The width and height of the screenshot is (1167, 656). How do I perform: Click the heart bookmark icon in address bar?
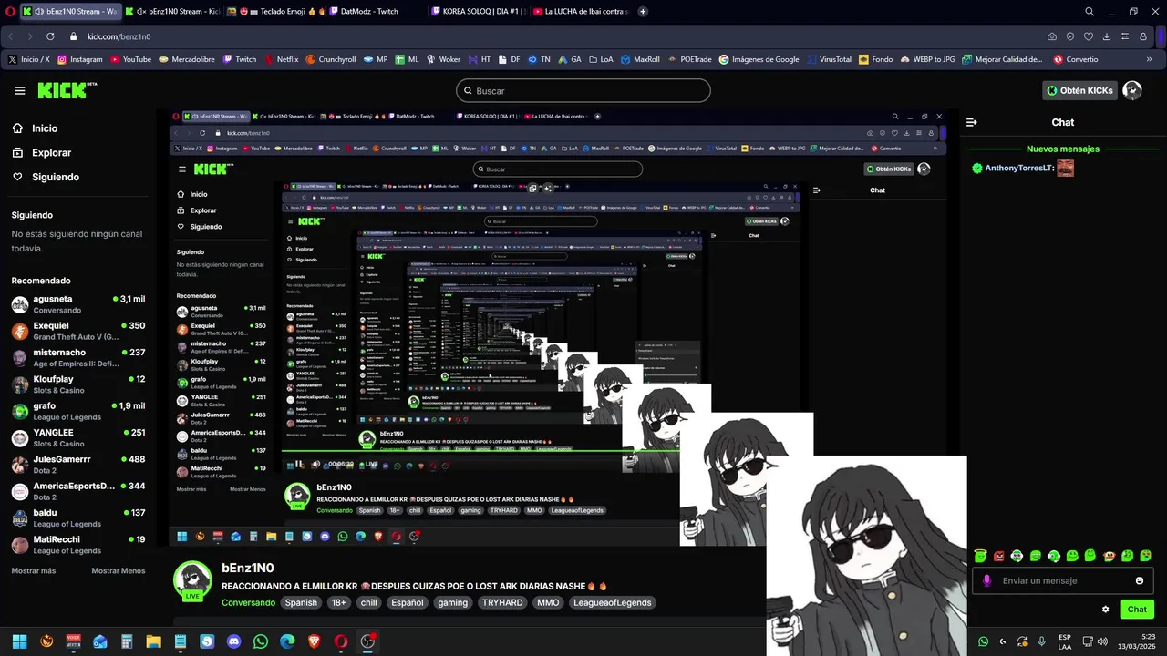click(1088, 36)
